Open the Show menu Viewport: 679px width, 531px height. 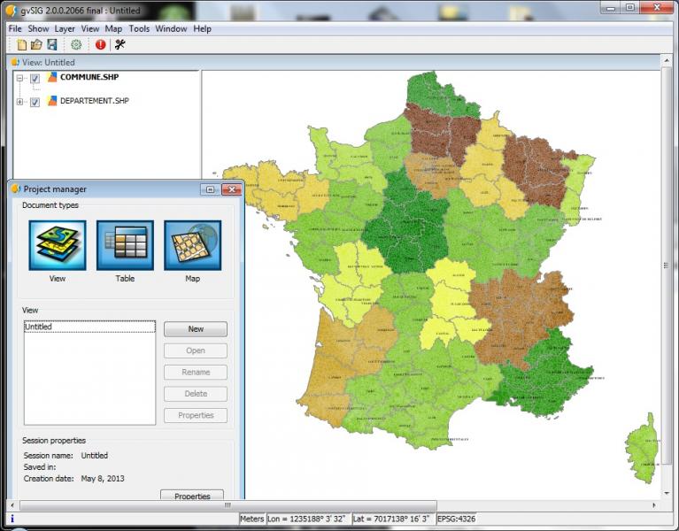pos(38,28)
